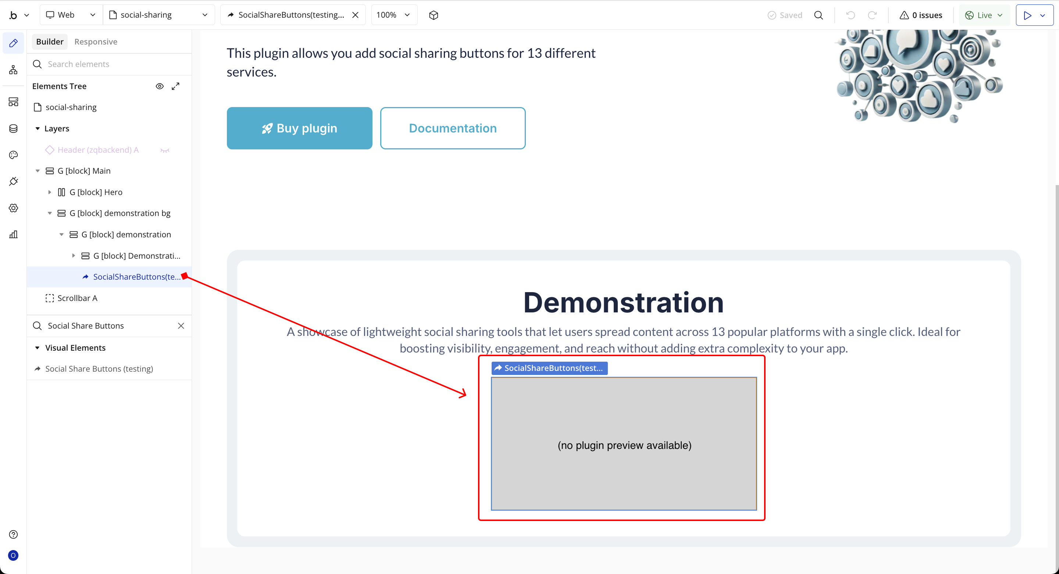Collapse the G [block] Main group

(38, 171)
